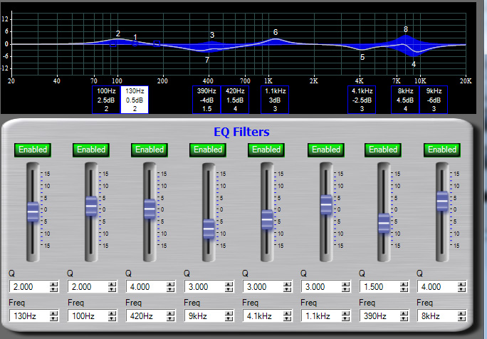Image resolution: width=487 pixels, height=339 pixels.
Task: Click node 6 on the frequency graph
Action: (275, 38)
